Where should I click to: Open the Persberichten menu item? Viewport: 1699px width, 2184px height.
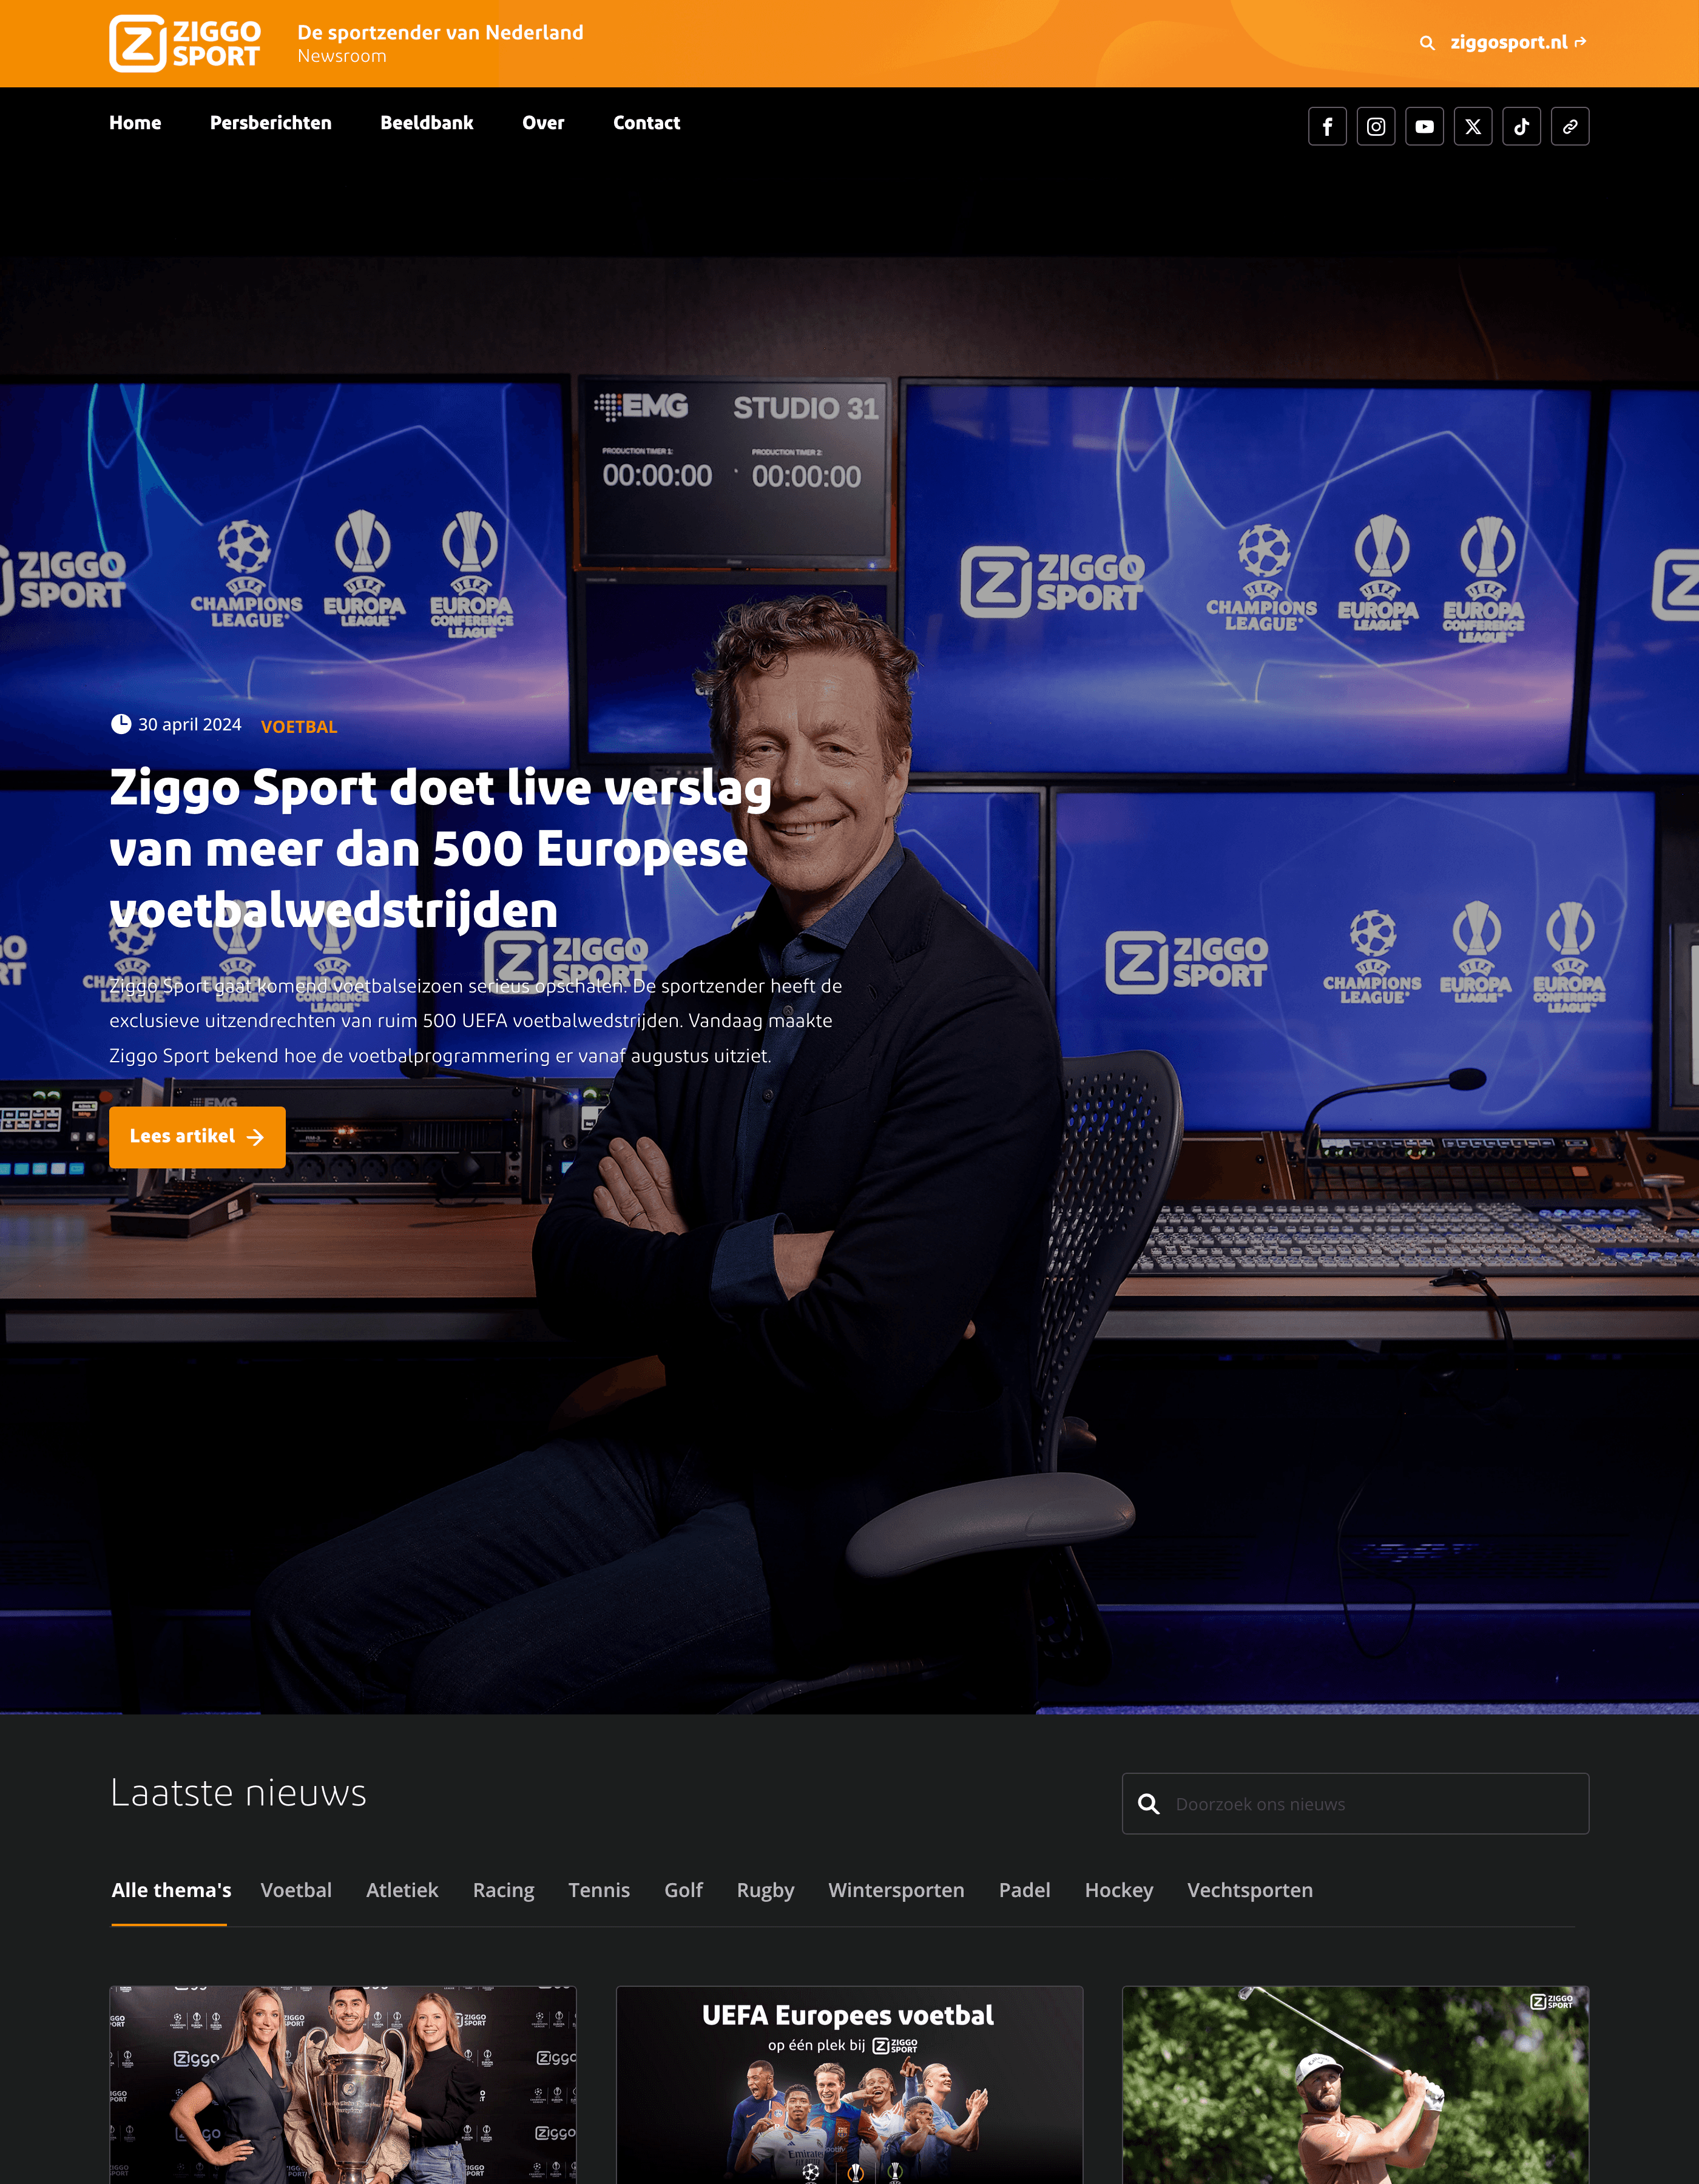point(271,123)
